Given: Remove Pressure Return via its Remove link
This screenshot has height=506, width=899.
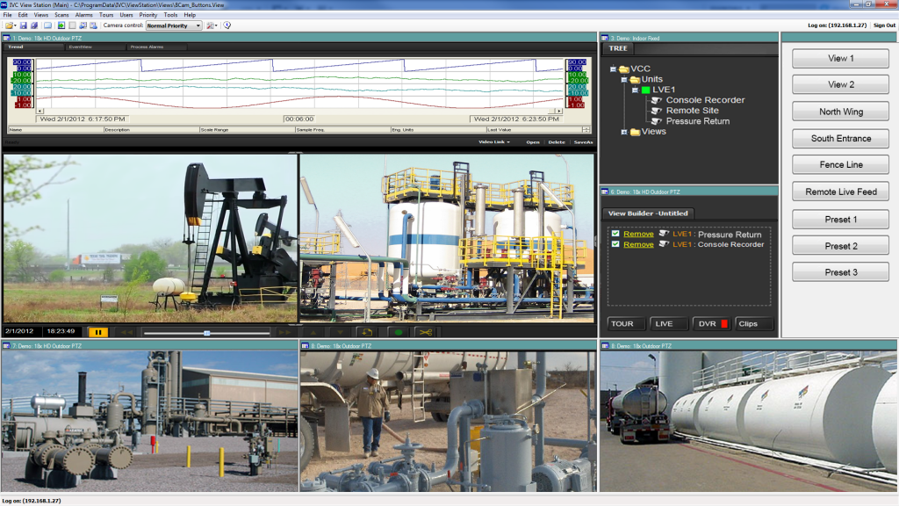Looking at the screenshot, I should (x=638, y=235).
